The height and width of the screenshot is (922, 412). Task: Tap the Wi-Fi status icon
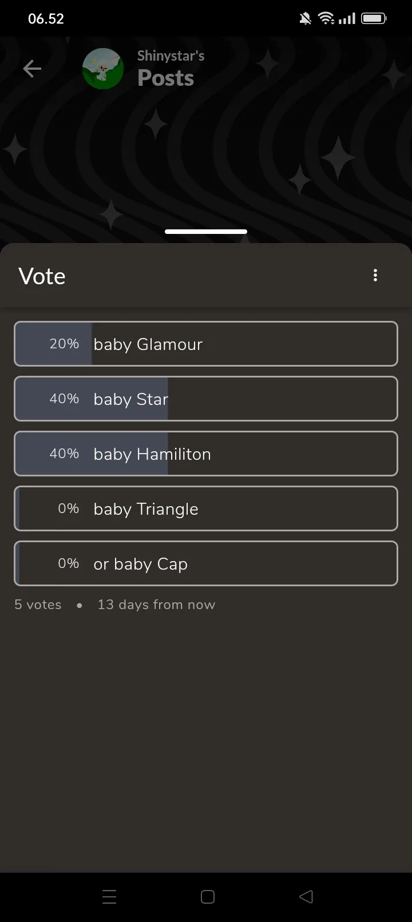(x=326, y=19)
